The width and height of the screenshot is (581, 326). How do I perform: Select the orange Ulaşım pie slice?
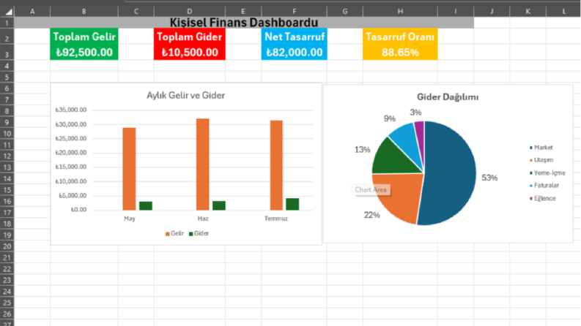[x=400, y=196]
